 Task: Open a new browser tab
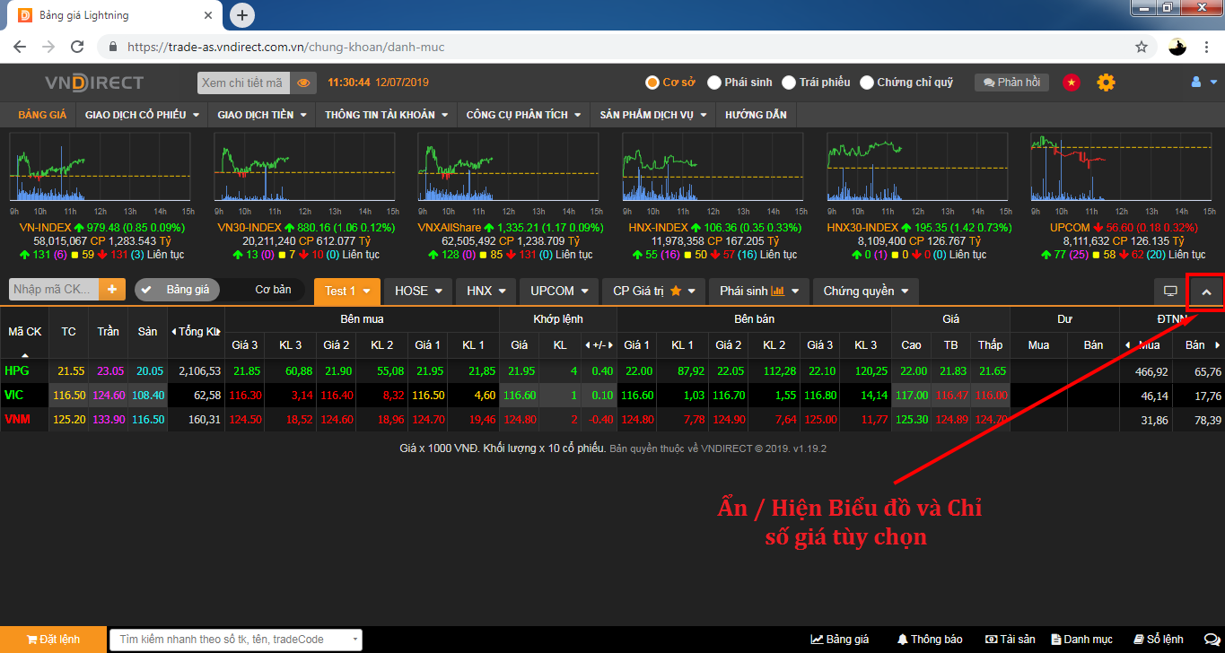(x=242, y=15)
